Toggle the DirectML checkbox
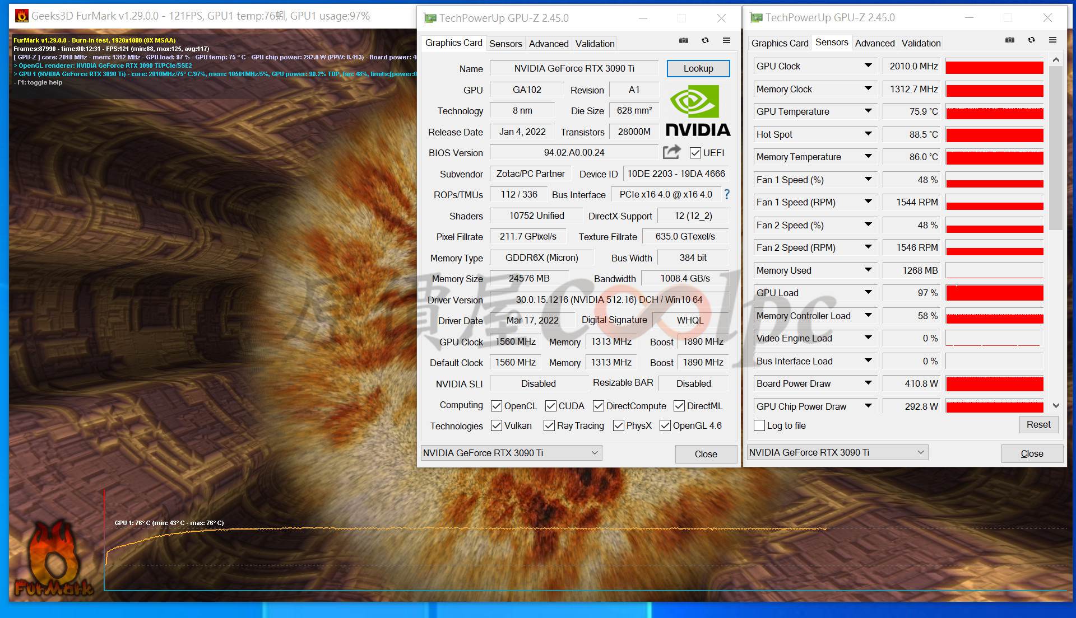 tap(679, 406)
